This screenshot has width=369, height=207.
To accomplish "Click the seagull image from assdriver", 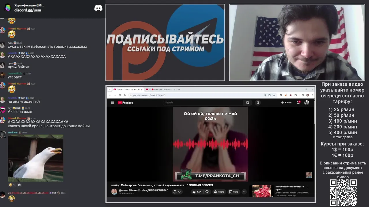I will click(x=35, y=158).
